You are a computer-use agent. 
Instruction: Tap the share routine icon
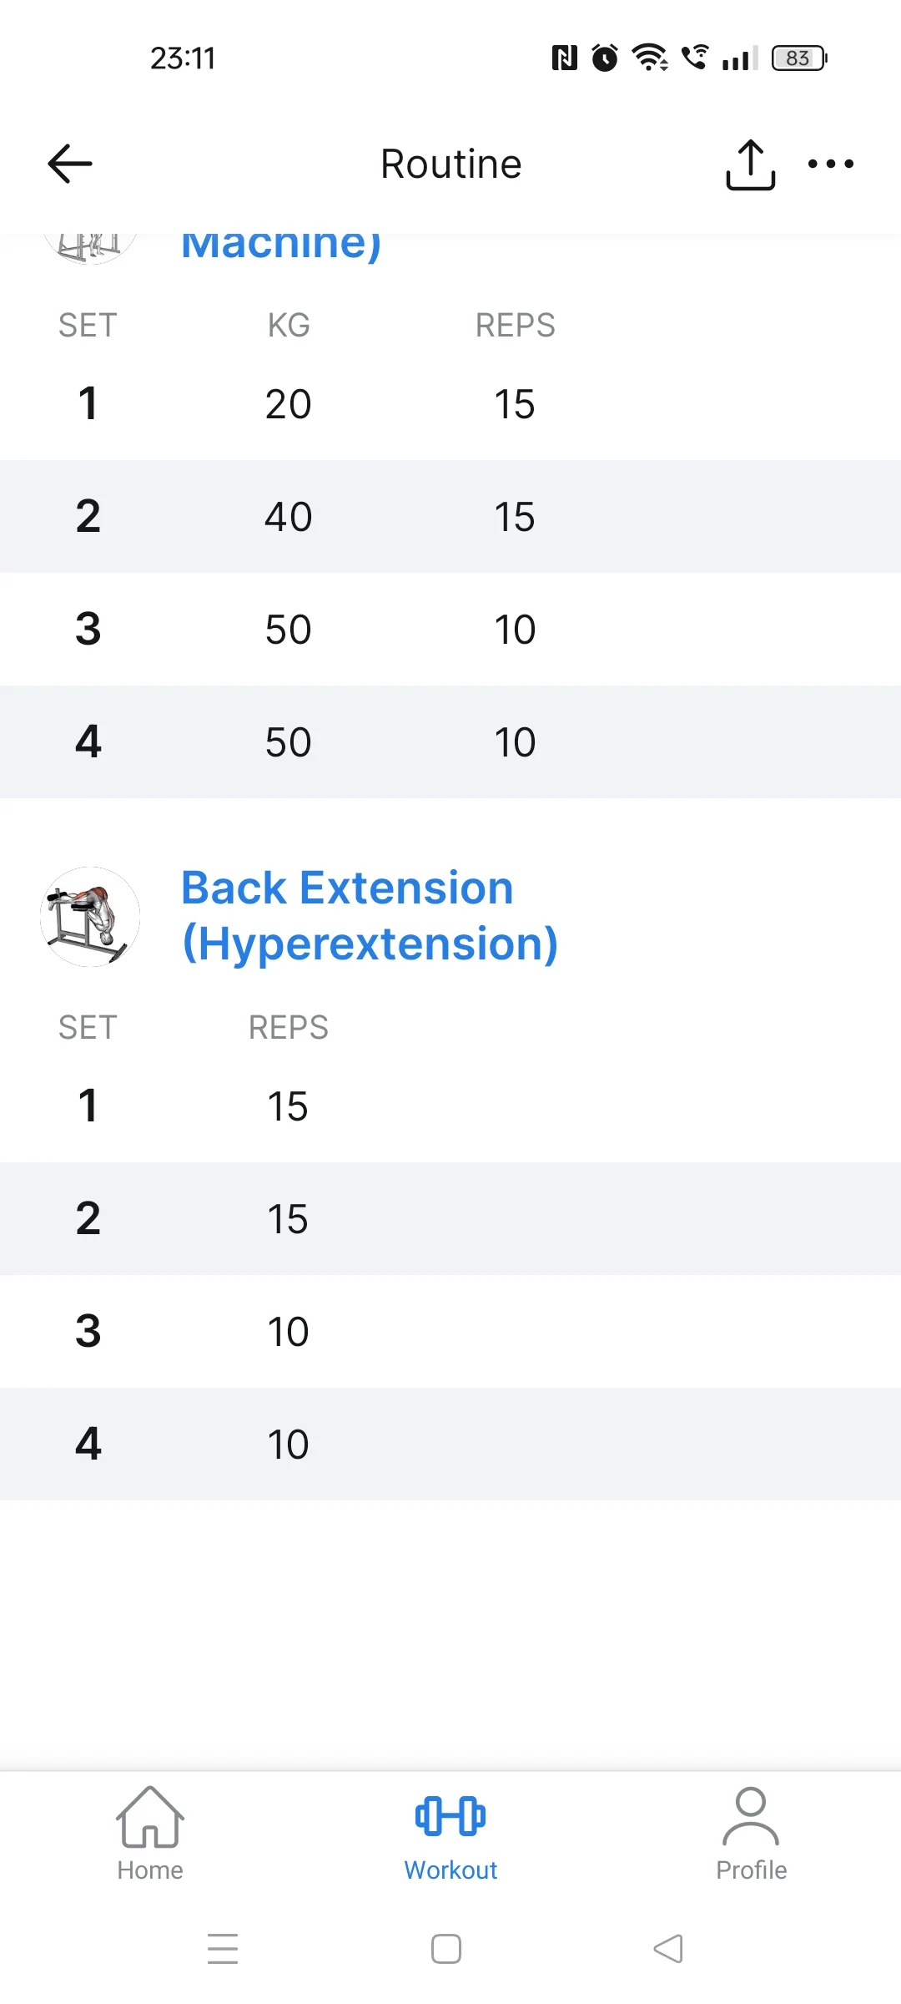point(750,164)
